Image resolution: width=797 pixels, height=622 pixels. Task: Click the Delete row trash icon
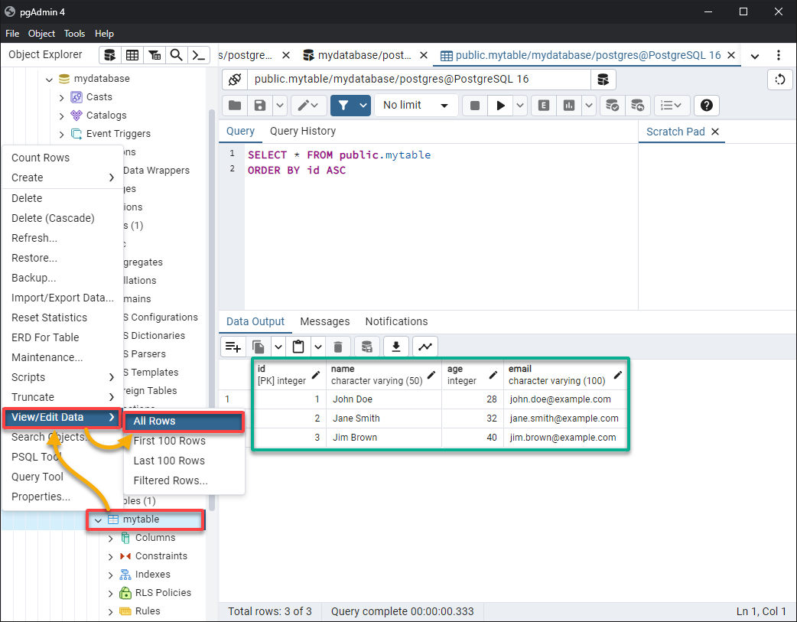click(x=338, y=347)
